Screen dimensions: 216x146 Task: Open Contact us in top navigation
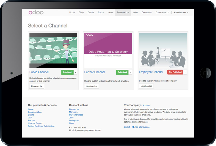(x=147, y=12)
